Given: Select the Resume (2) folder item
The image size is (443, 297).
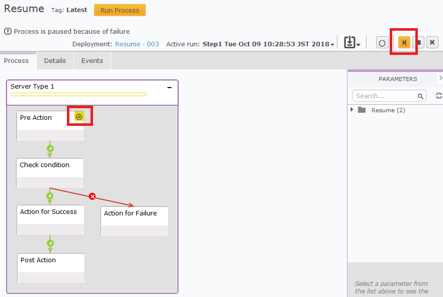Looking at the screenshot, I should pos(388,110).
